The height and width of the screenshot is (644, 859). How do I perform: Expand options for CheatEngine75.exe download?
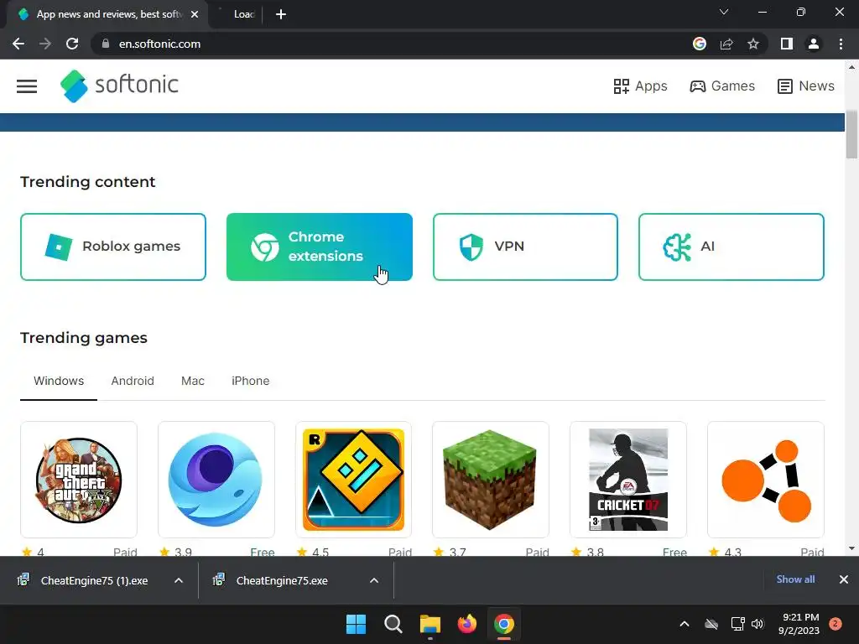click(374, 580)
